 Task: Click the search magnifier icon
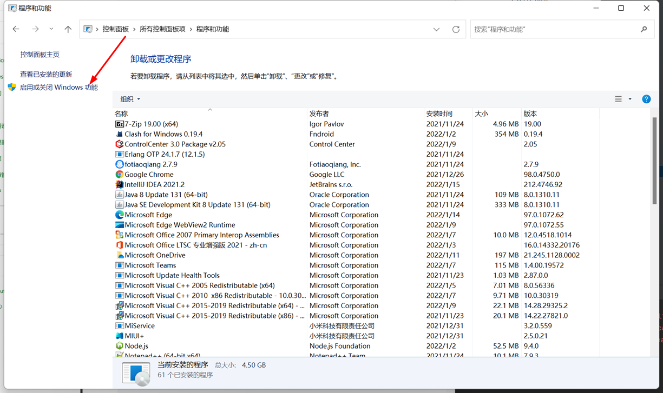tap(644, 29)
